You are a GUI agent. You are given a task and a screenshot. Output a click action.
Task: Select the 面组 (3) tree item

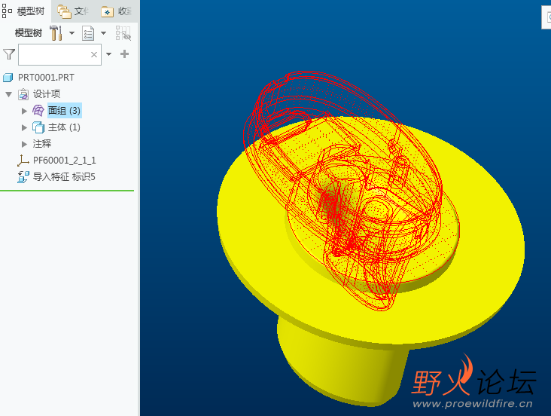tap(64, 111)
